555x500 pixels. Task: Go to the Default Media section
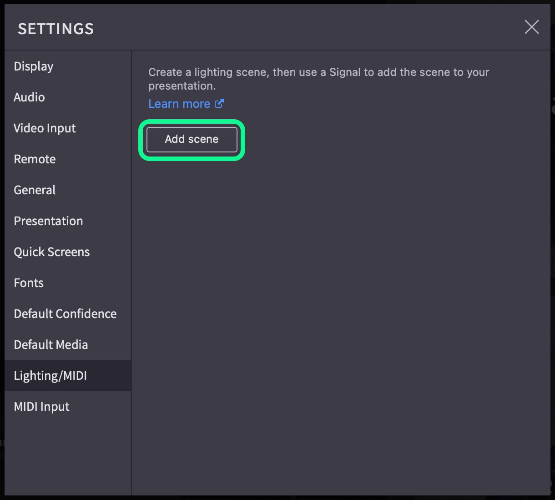68,345
